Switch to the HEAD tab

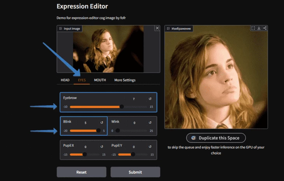tap(65, 80)
